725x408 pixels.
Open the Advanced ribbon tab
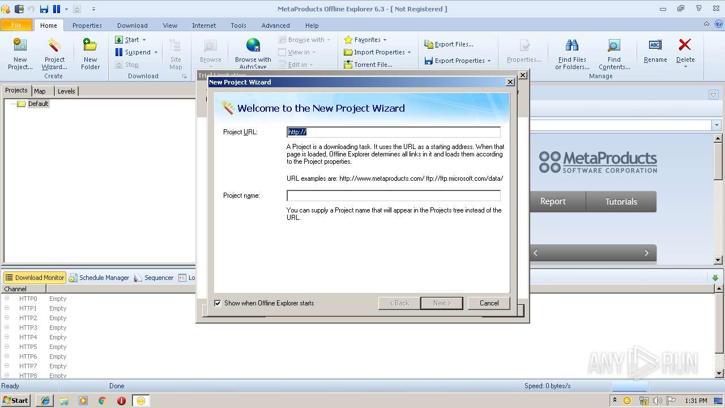pyautogui.click(x=276, y=25)
